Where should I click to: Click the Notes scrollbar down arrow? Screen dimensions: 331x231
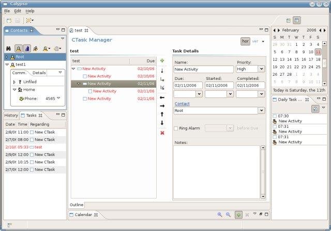[x=263, y=196]
